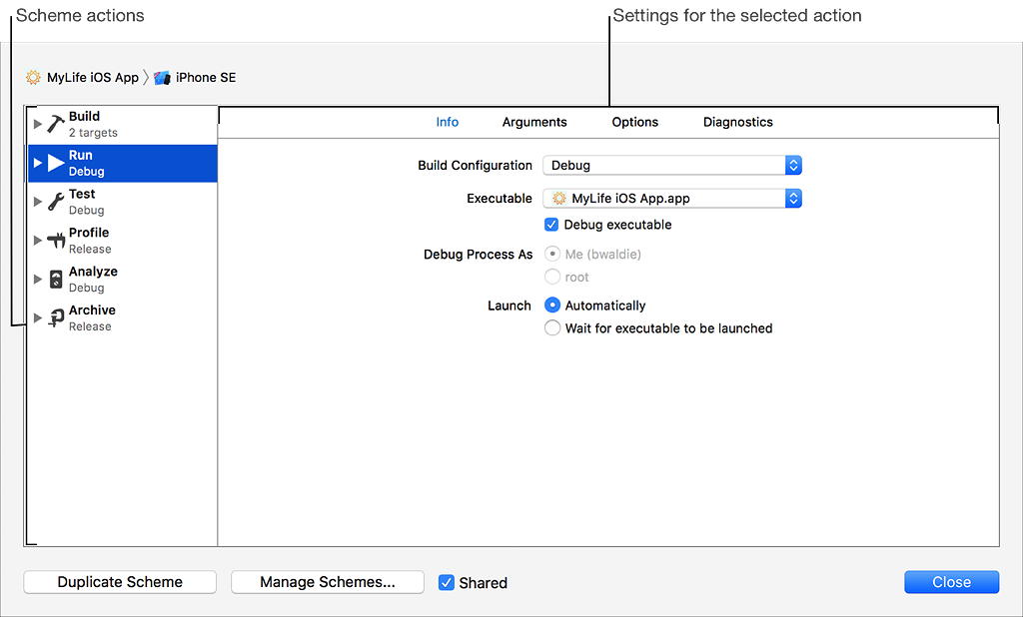Click the Profile instrument icon
1023x617 pixels.
coord(56,241)
